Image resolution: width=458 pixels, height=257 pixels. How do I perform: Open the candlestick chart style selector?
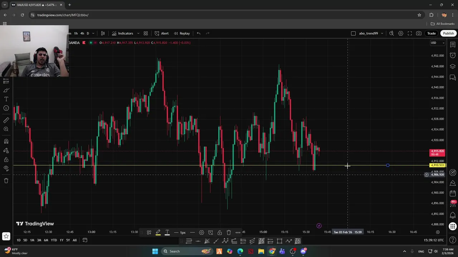pos(103,33)
